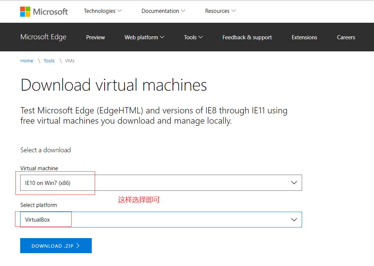Open Feedback & support page
The width and height of the screenshot is (374, 266).
pyautogui.click(x=247, y=37)
